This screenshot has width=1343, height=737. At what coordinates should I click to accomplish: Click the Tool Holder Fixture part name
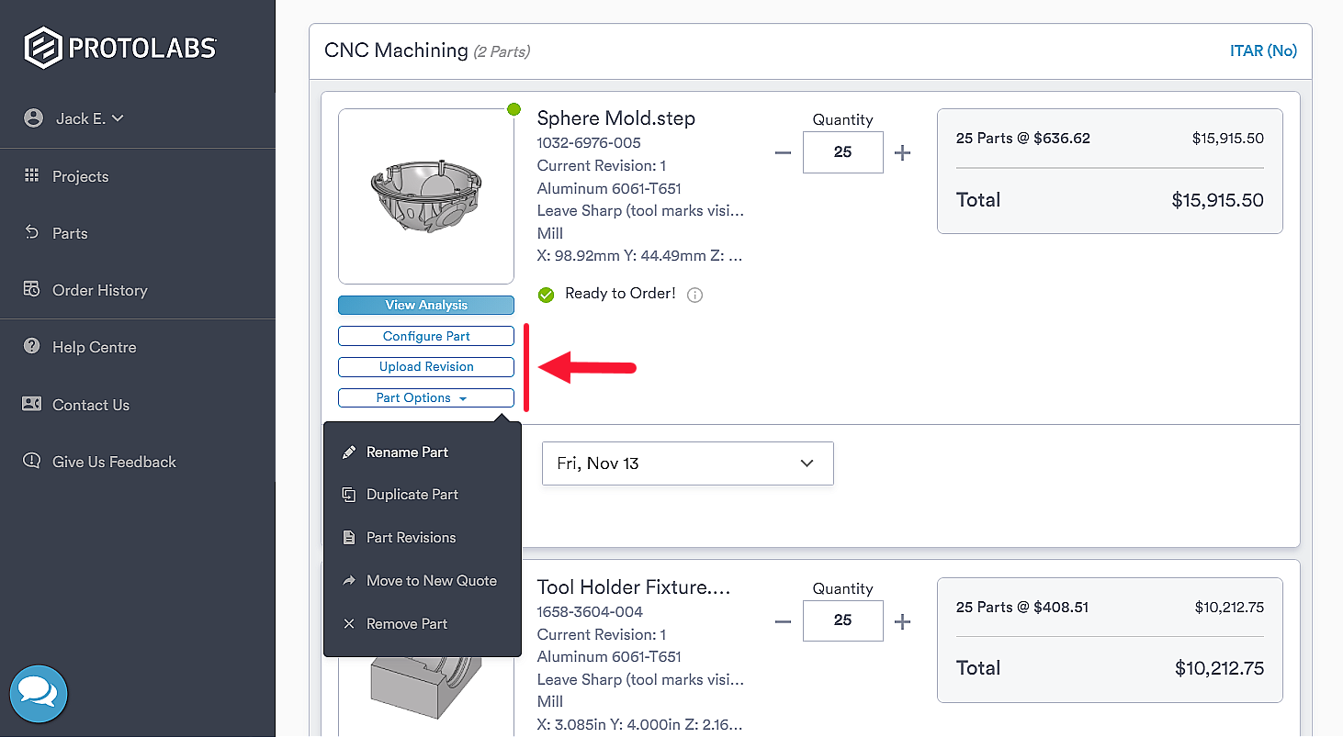(634, 586)
